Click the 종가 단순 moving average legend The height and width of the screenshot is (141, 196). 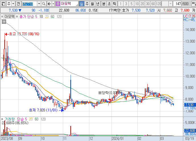click(27, 16)
